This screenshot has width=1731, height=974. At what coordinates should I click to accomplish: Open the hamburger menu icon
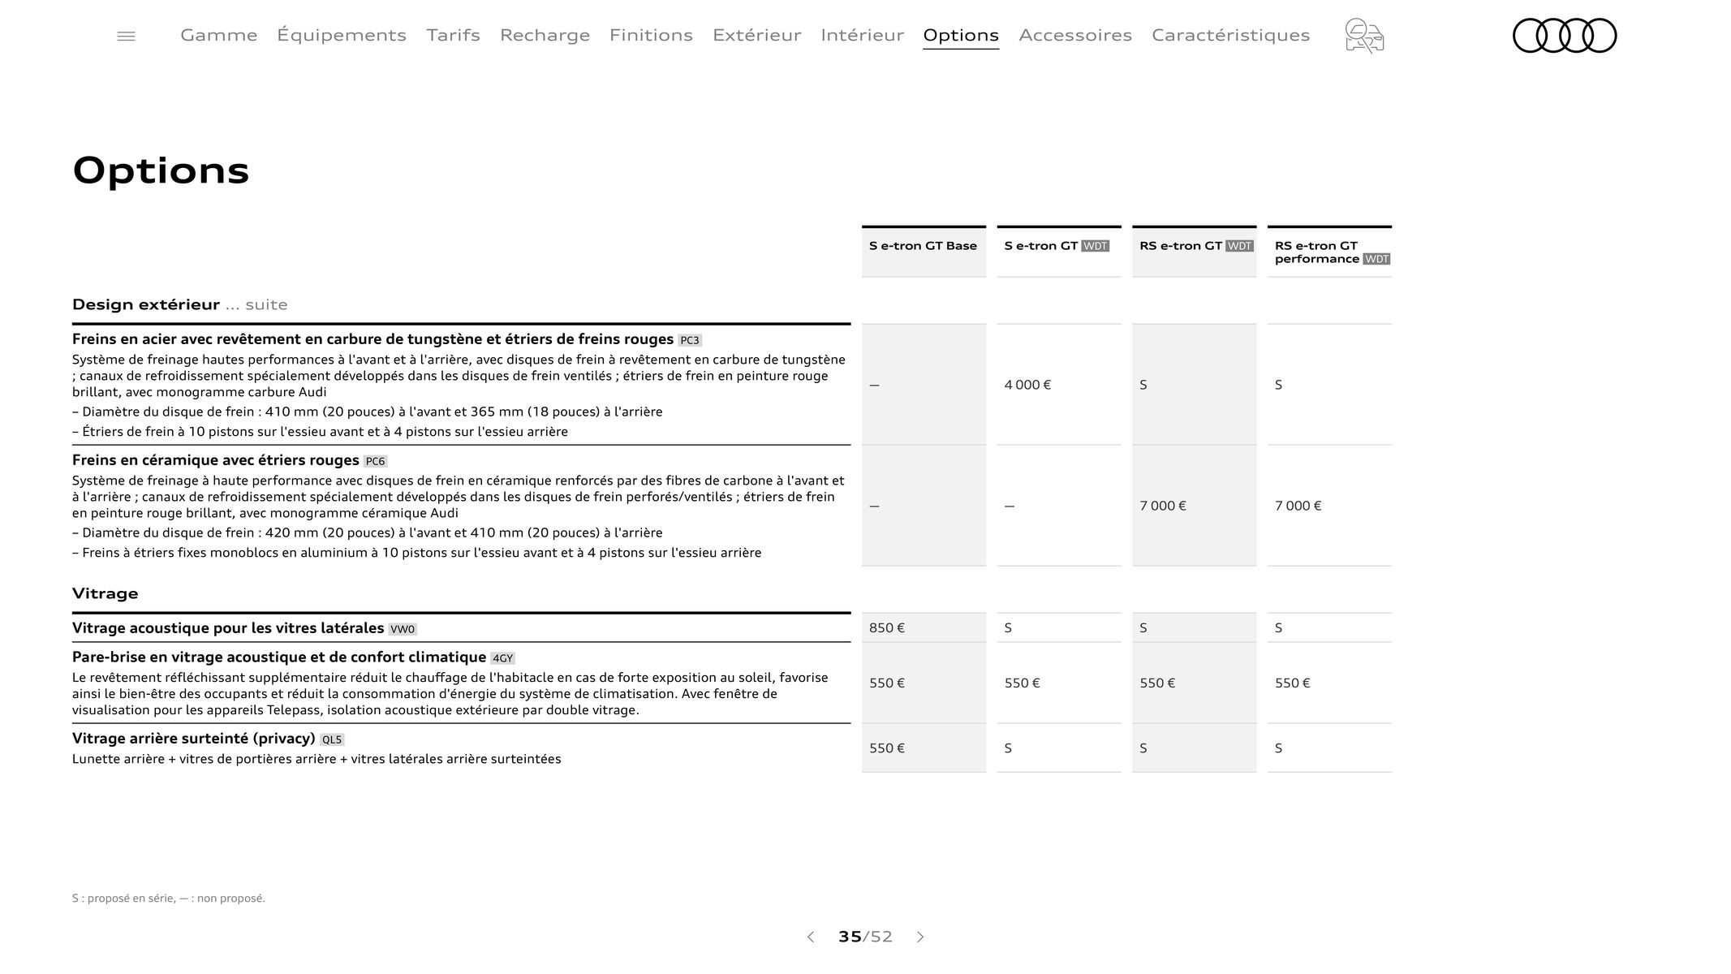pyautogui.click(x=126, y=36)
